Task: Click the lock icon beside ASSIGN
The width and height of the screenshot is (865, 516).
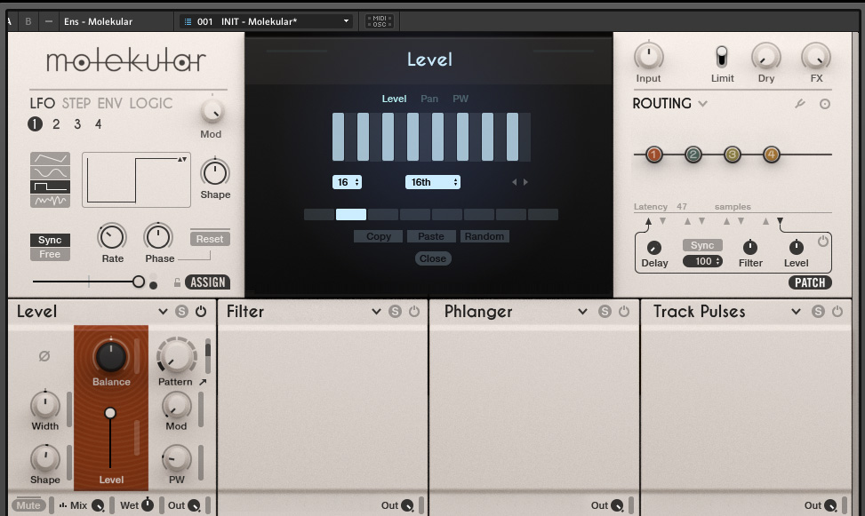Action: (177, 283)
